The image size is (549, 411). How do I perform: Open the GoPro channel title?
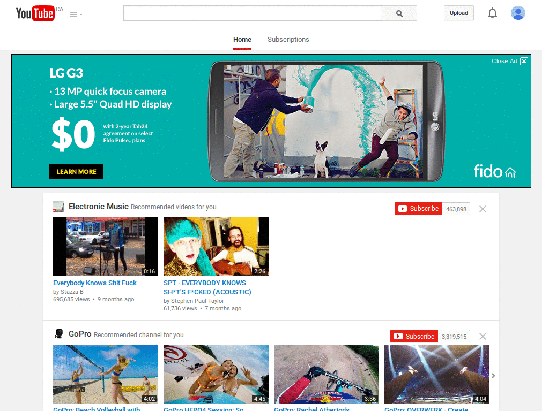pos(80,334)
